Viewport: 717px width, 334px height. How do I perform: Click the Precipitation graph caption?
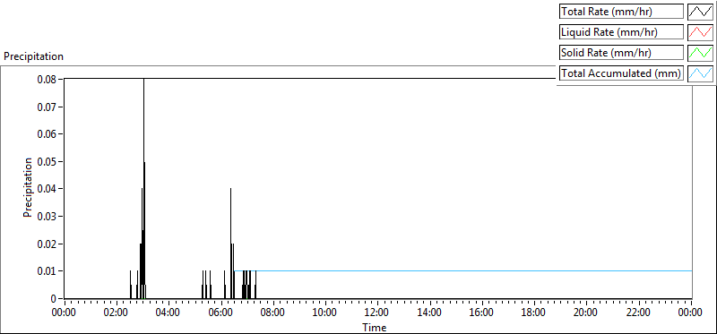(x=33, y=56)
